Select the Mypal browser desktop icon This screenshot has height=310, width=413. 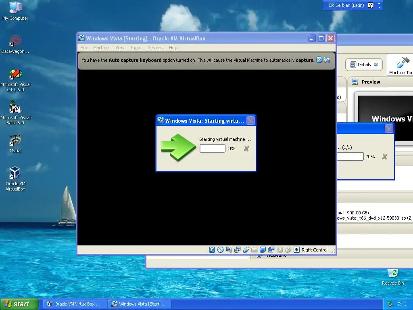coord(15,143)
